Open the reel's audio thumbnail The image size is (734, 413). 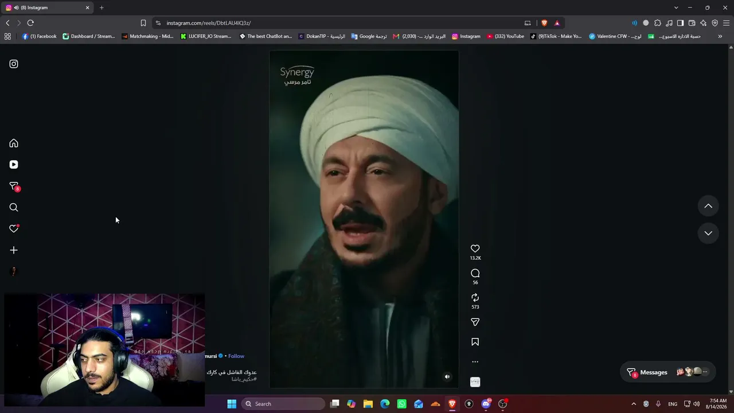coord(475,382)
